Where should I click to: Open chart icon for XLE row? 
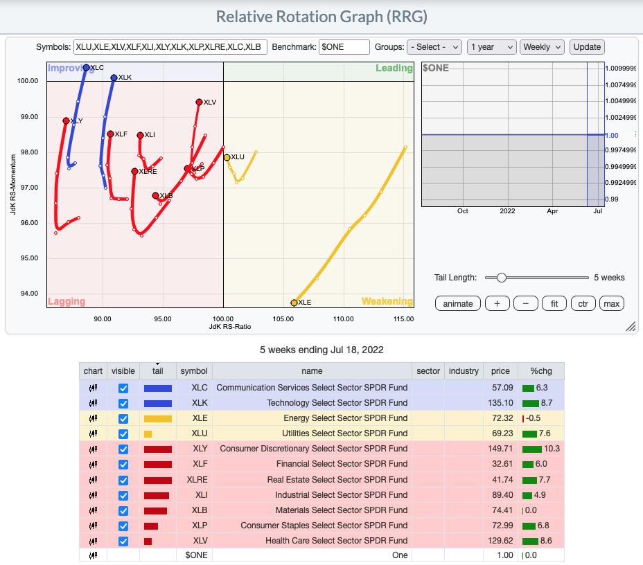(93, 418)
